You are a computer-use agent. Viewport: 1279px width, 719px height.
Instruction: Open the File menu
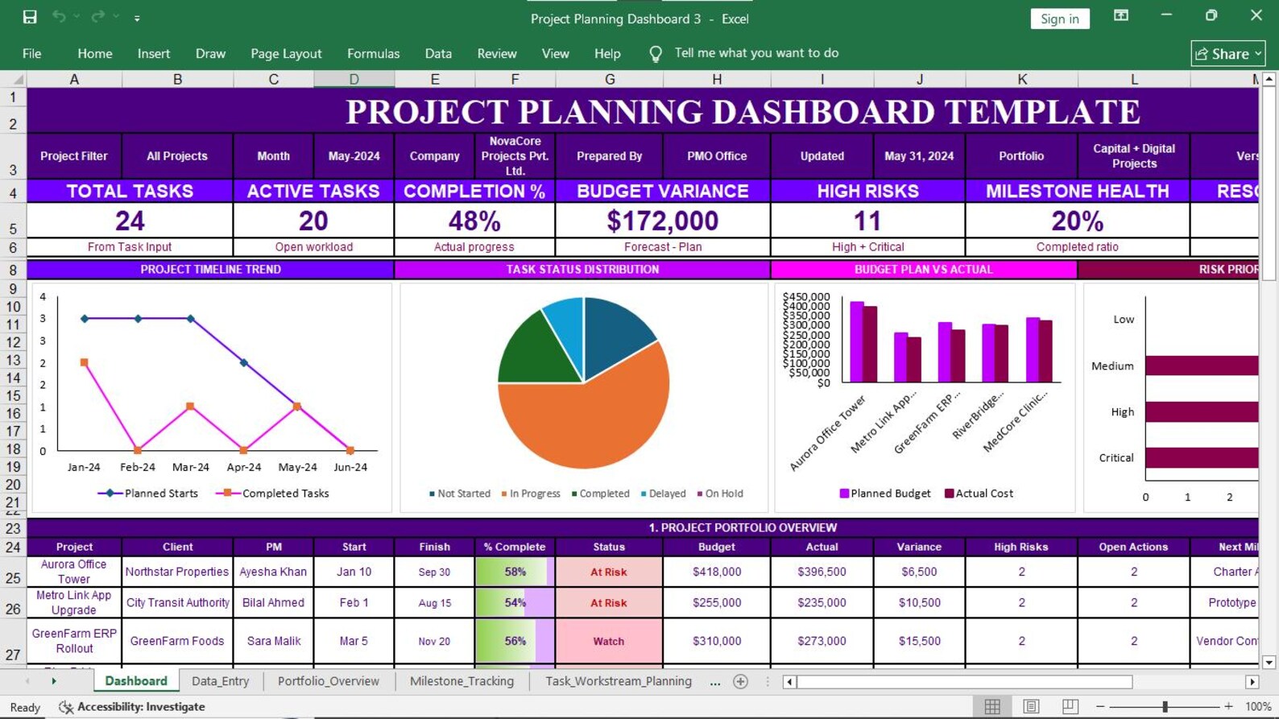point(32,54)
